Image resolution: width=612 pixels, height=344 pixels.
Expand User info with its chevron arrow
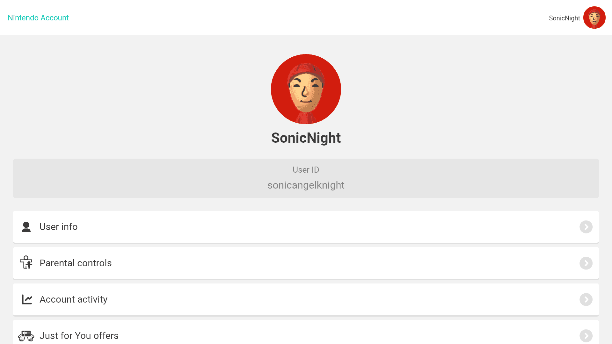click(586, 227)
